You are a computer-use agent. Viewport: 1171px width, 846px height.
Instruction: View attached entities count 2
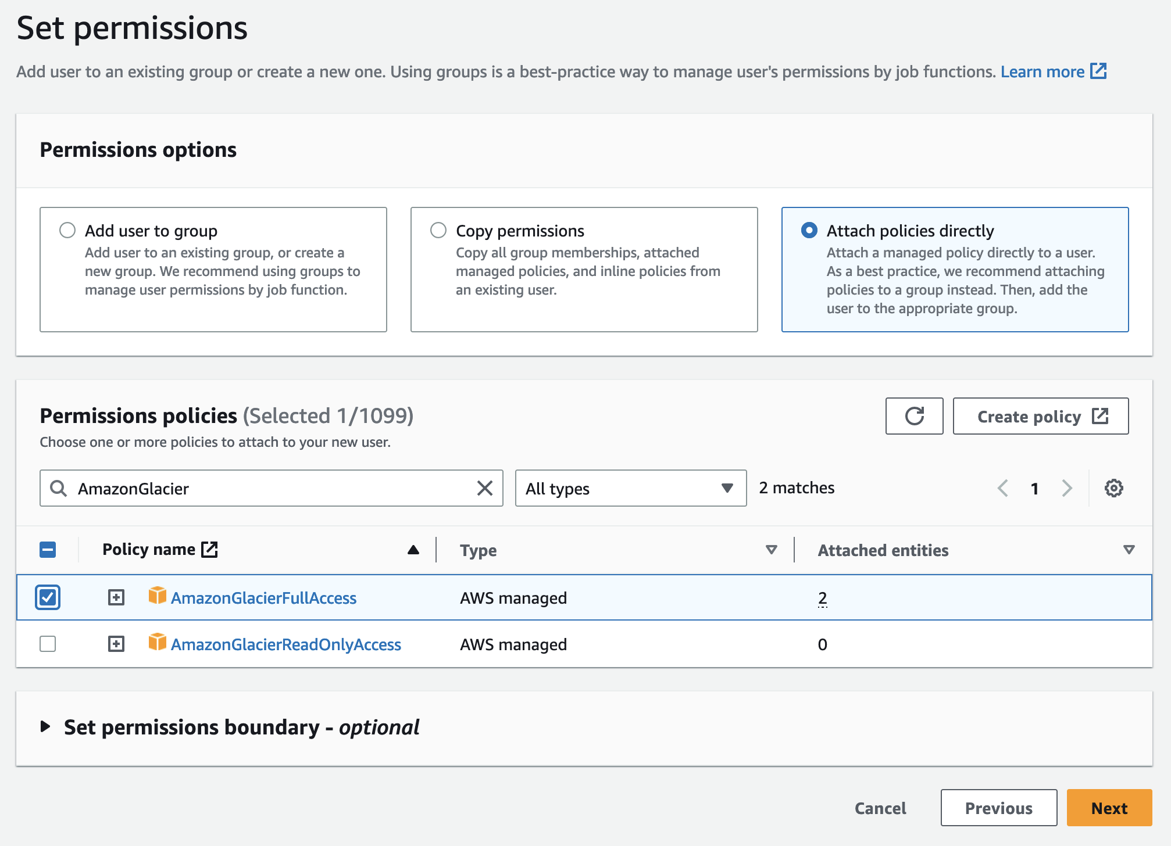click(822, 598)
